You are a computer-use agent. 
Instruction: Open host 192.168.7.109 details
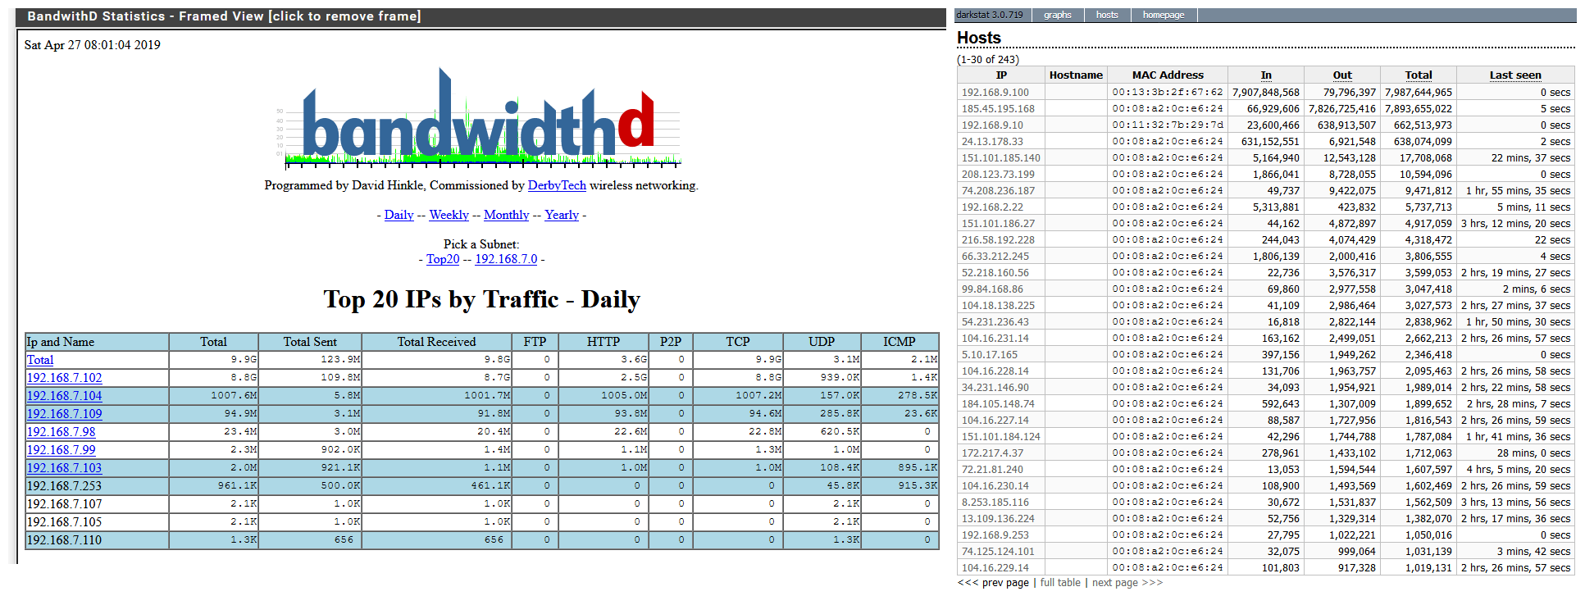65,414
